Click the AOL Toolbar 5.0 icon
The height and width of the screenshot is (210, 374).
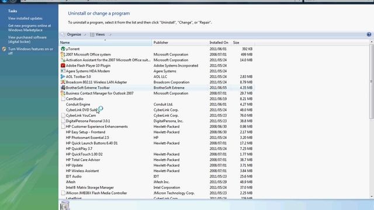pos(63,76)
